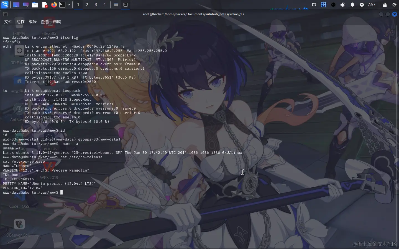Click the 'HWaddr 00:0c:29:12:9a:fa' text
The image size is (399, 249).
pos(98,46)
